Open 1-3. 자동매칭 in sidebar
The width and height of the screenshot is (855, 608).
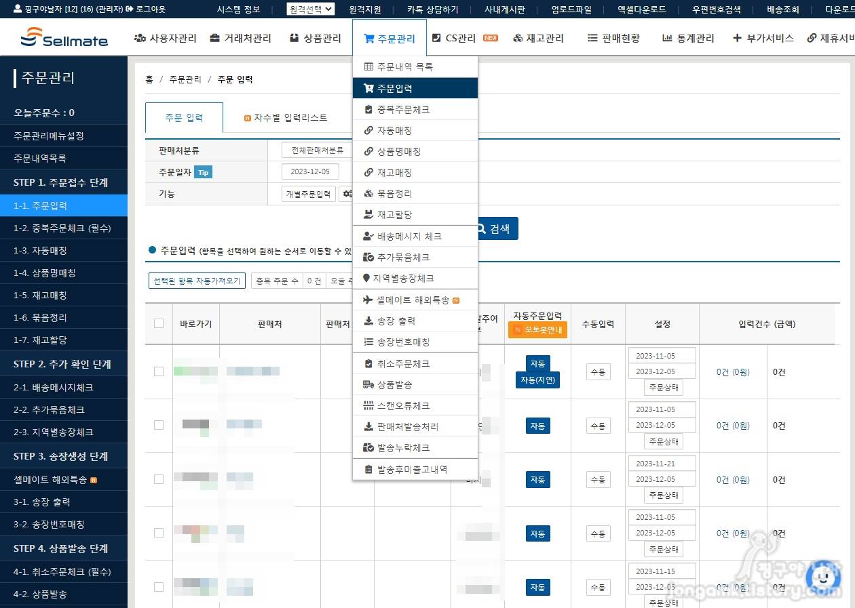[64, 250]
